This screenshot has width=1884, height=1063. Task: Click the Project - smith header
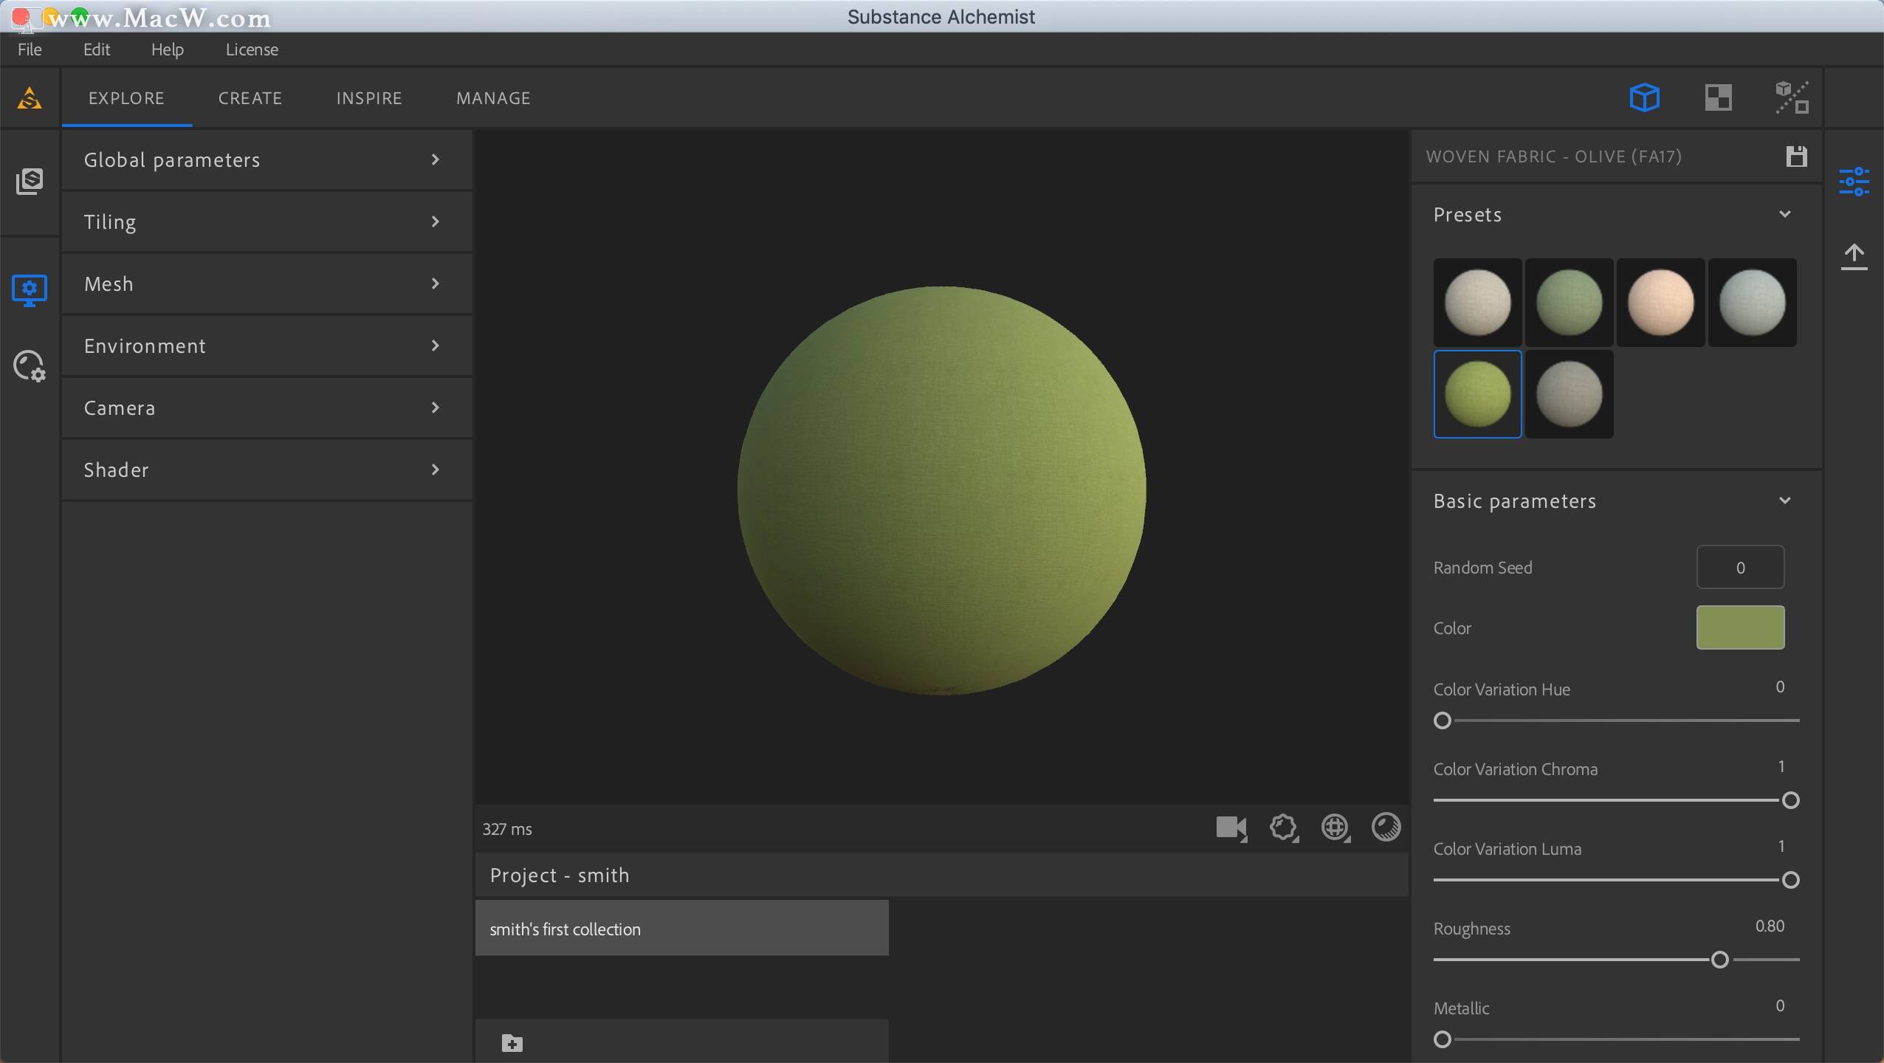(941, 875)
